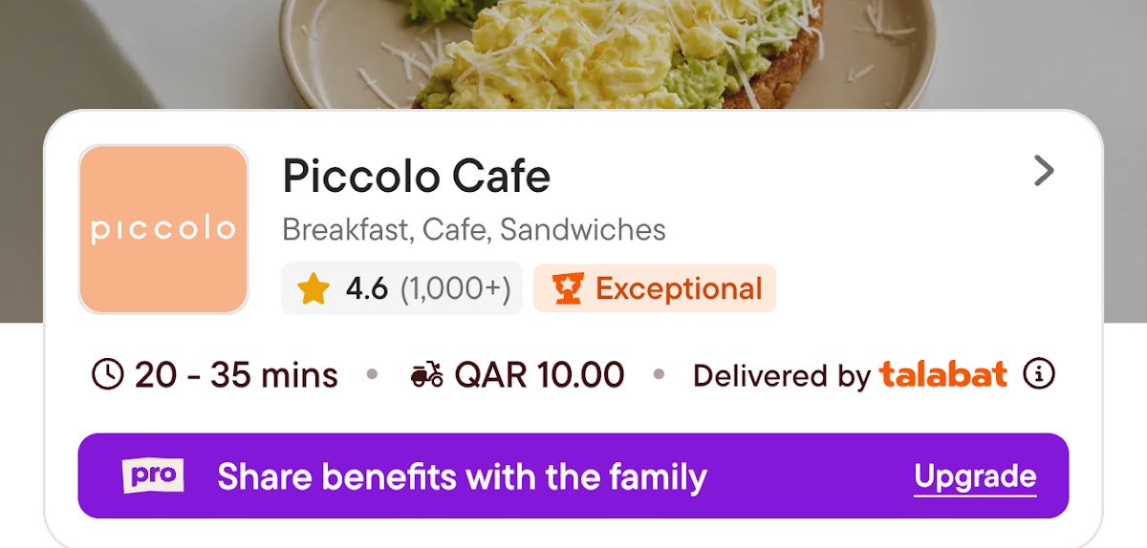Click the pro badge icon
This screenshot has width=1147, height=548.
click(153, 475)
